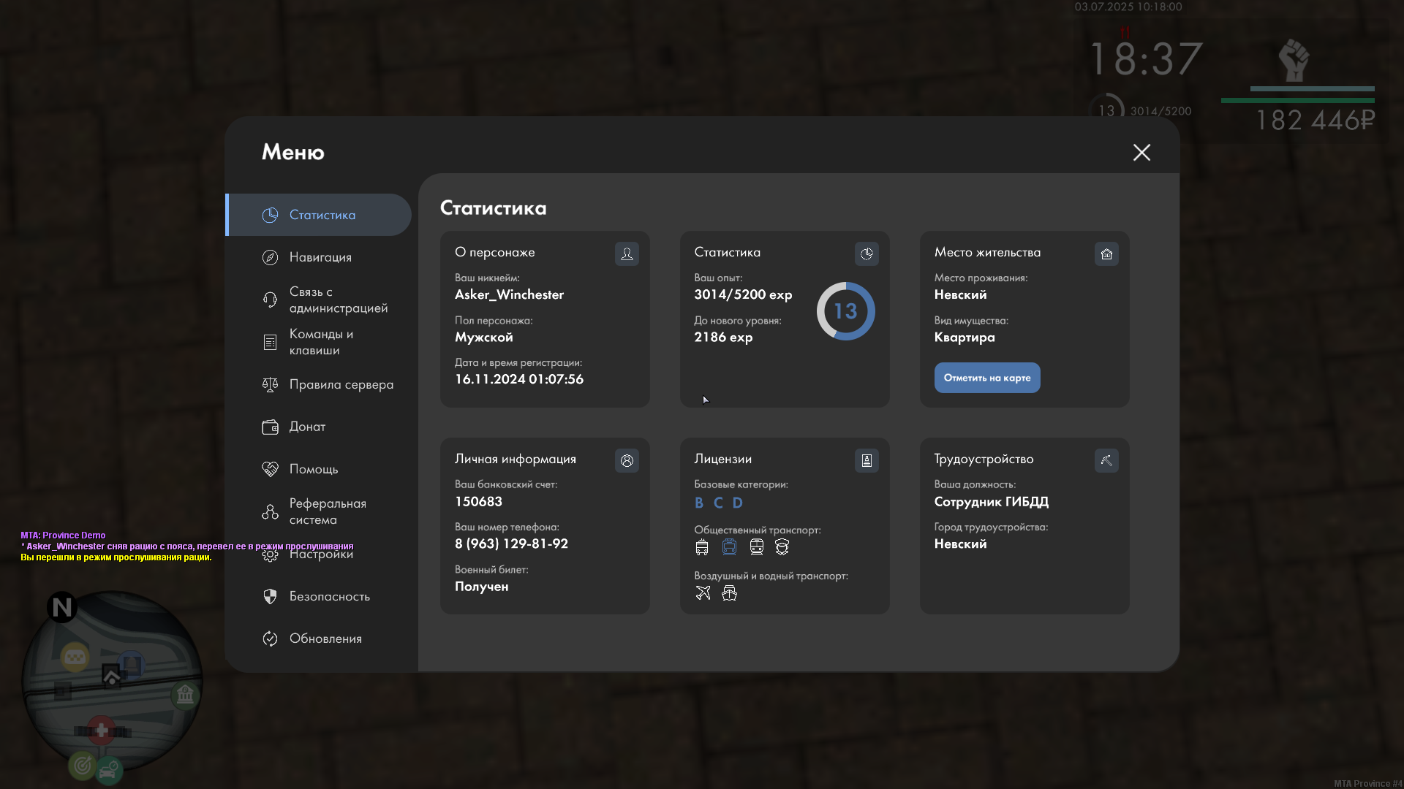Viewport: 1404px width, 789px height.
Task: Click the green target marker on minimap
Action: click(83, 765)
